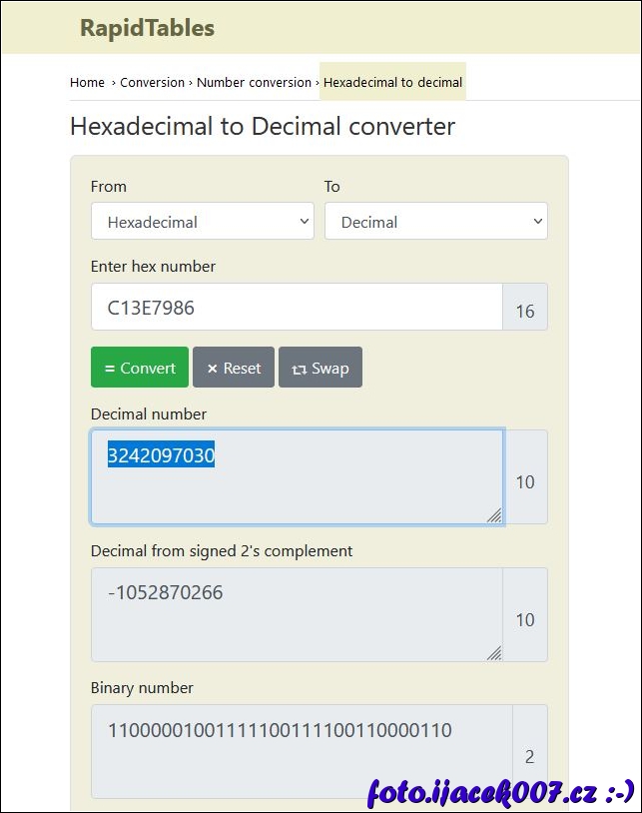The height and width of the screenshot is (813, 642).
Task: Click the RapidTables site logo
Action: 147,28
